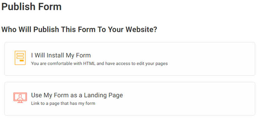258x118 pixels.
Task: Choose Use My Form as a Landing Page
Action: pyautogui.click(x=130, y=99)
